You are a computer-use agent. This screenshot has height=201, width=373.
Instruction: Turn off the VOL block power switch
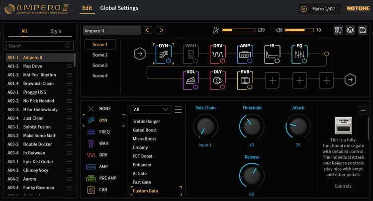coord(196,87)
